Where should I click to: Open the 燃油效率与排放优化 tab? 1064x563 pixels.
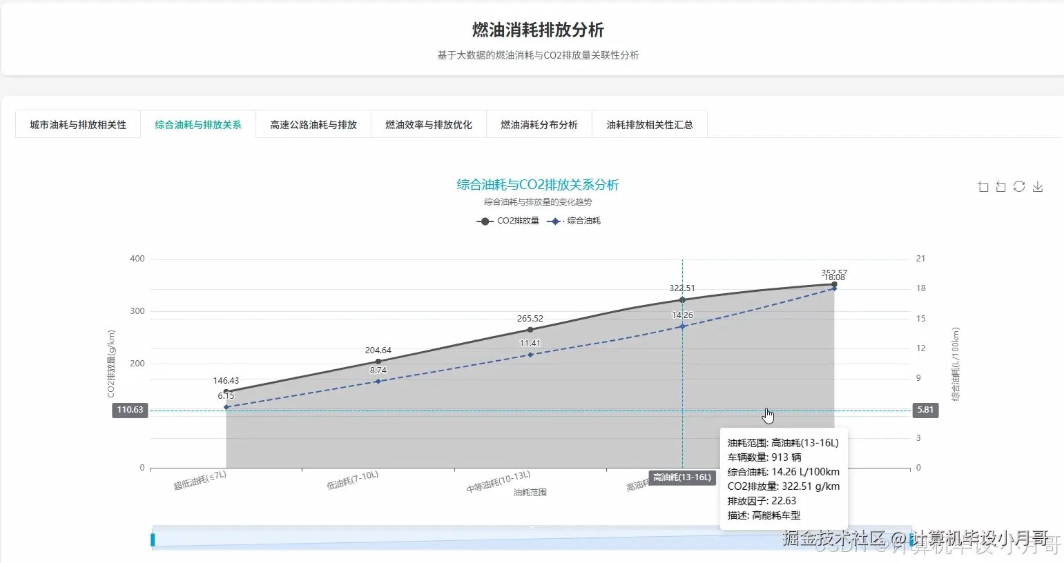(429, 125)
